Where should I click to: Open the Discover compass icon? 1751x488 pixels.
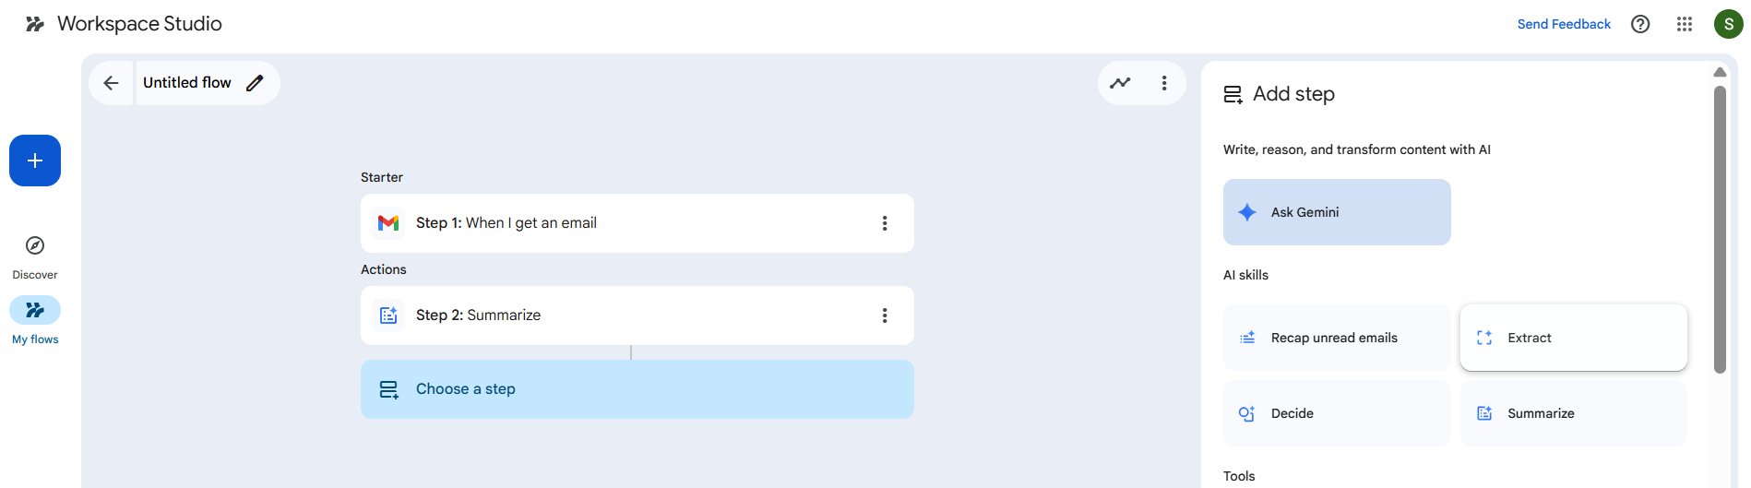[35, 245]
